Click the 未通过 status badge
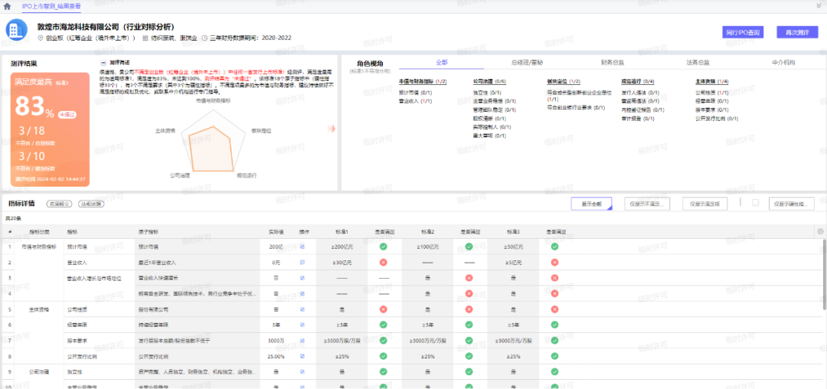This screenshot has width=827, height=389. click(66, 114)
